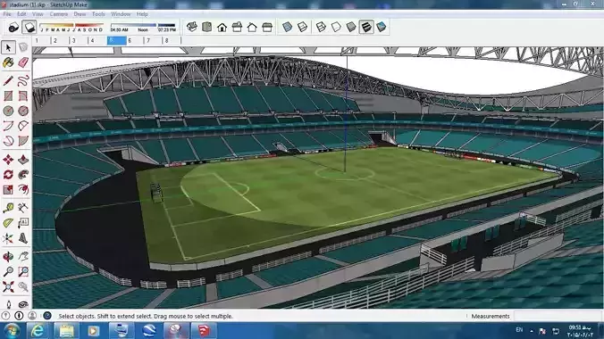Select the Line pencil tool
This screenshot has width=604, height=339.
pyautogui.click(x=8, y=81)
